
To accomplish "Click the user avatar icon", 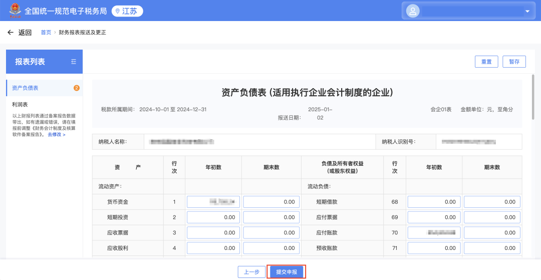I will pyautogui.click(x=413, y=11).
